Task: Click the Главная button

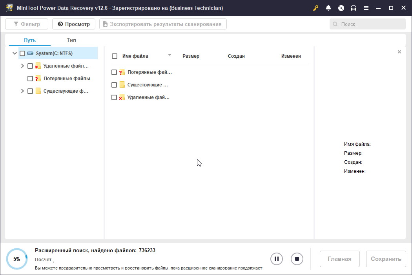Action: (x=339, y=259)
